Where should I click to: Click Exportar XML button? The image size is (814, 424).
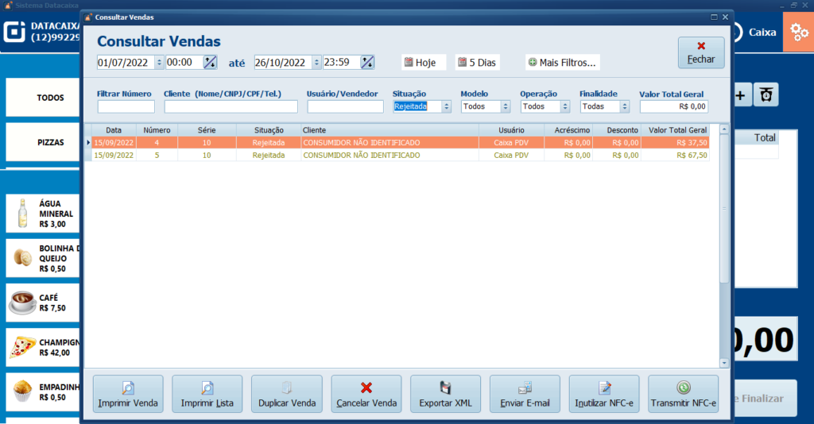[x=445, y=394]
